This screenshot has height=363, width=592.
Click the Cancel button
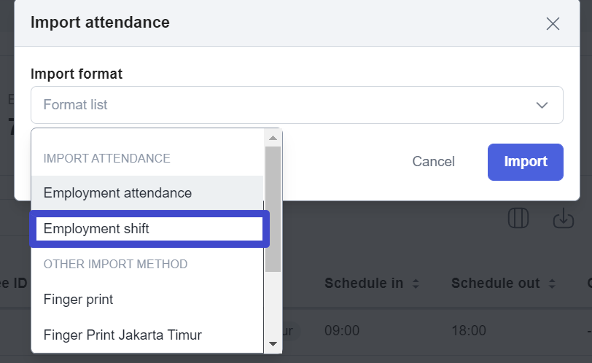tap(433, 162)
